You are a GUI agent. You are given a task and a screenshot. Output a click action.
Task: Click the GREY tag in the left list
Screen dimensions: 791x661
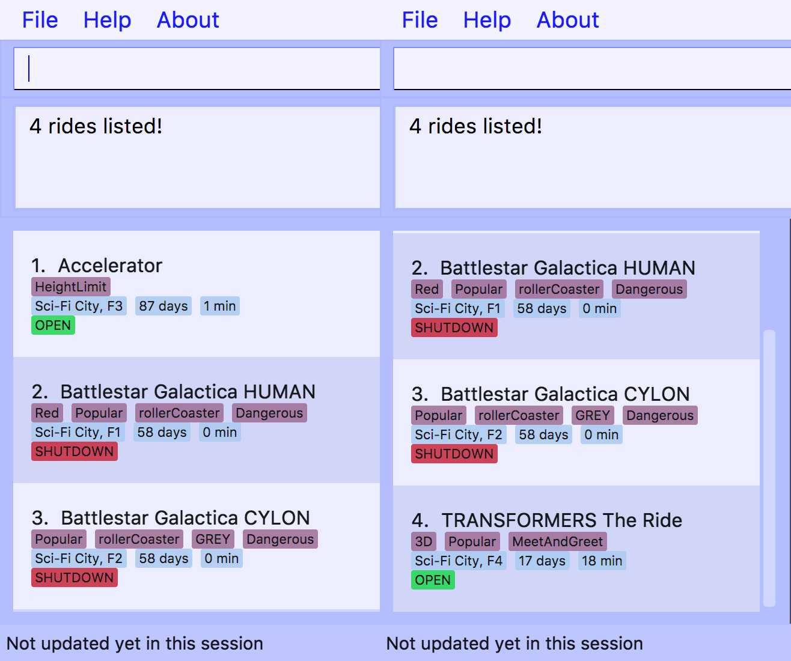(x=213, y=539)
